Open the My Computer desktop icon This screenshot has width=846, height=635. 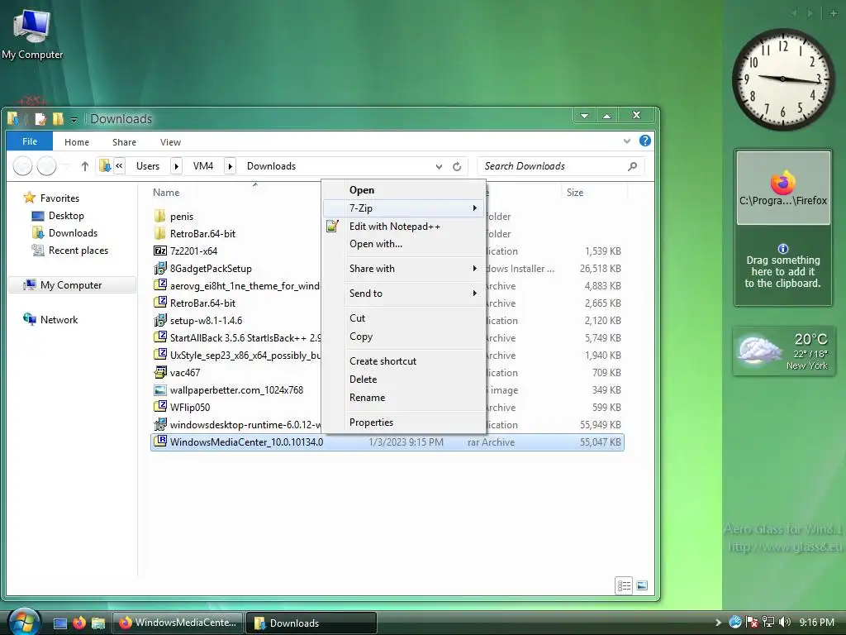(32, 33)
